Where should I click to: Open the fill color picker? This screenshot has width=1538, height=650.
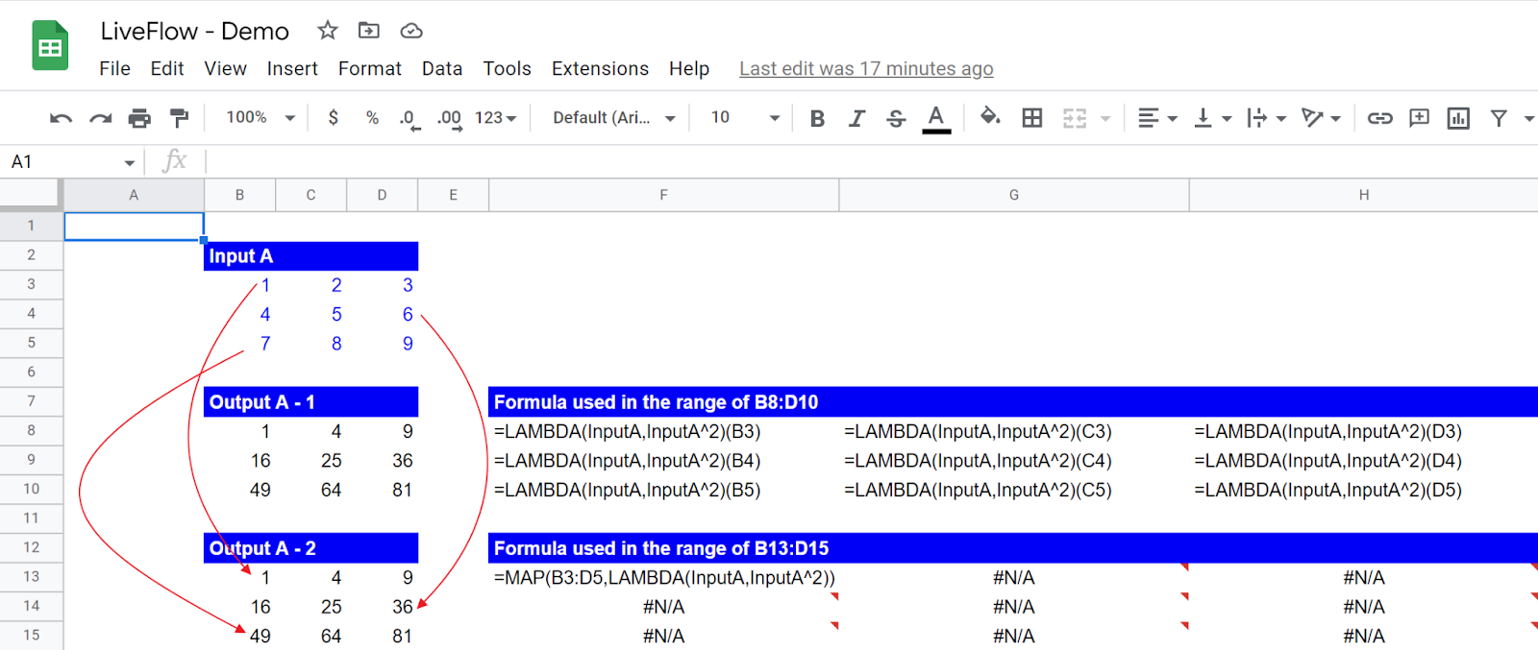click(990, 117)
